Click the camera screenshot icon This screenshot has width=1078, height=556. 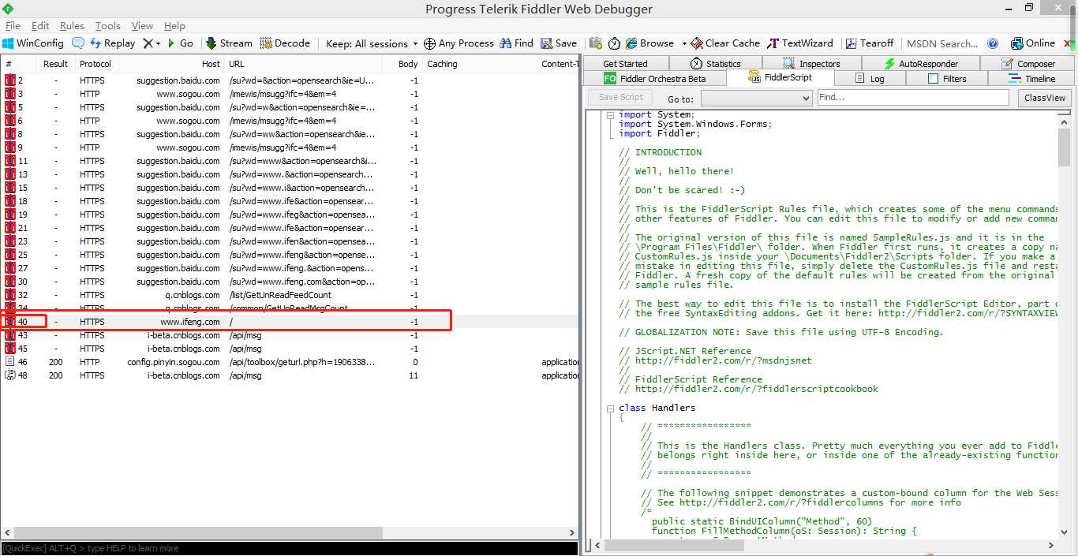(x=596, y=43)
